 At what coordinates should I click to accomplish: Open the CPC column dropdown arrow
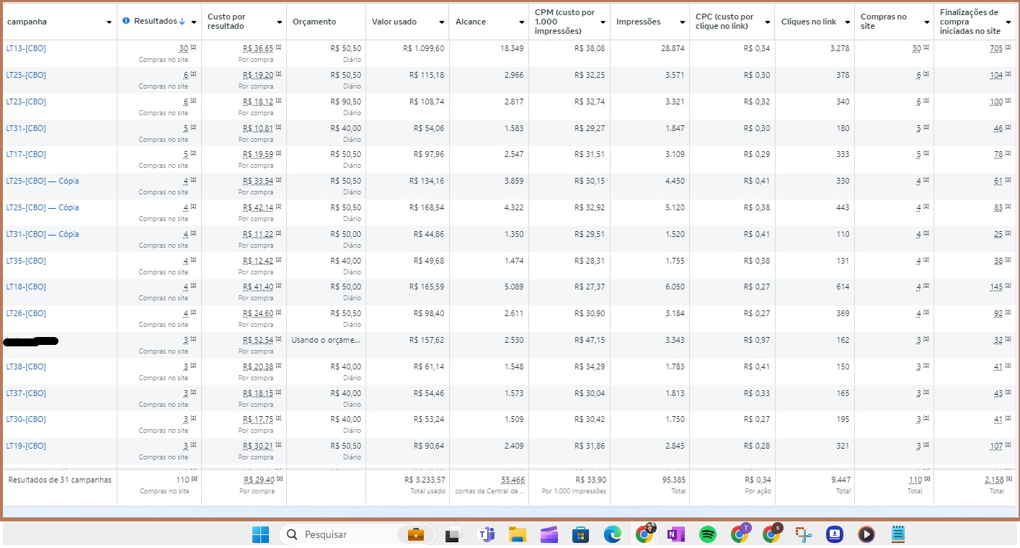coord(768,22)
